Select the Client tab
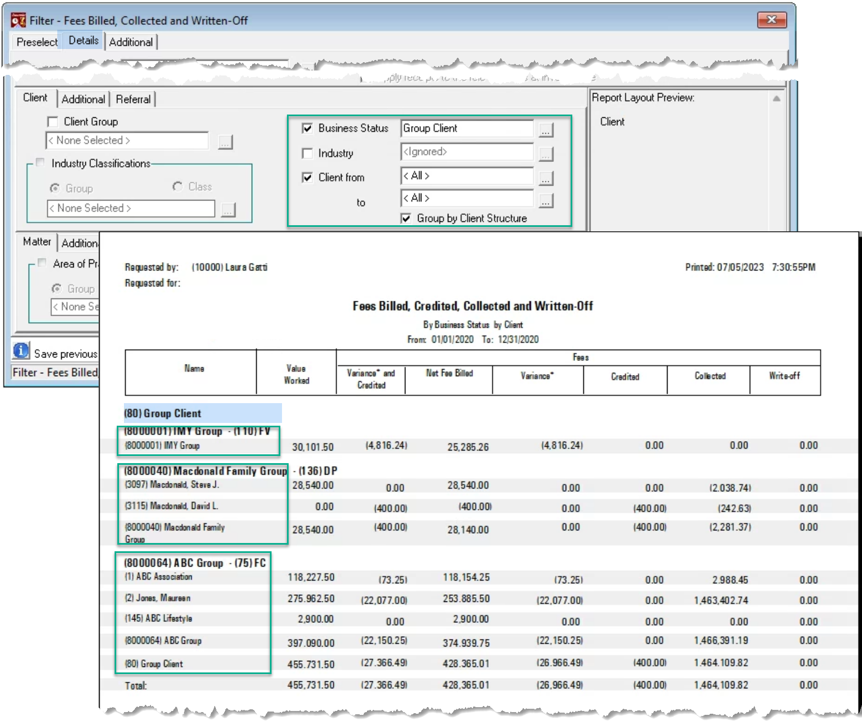Screen dimensions: 862x722 (x=35, y=97)
